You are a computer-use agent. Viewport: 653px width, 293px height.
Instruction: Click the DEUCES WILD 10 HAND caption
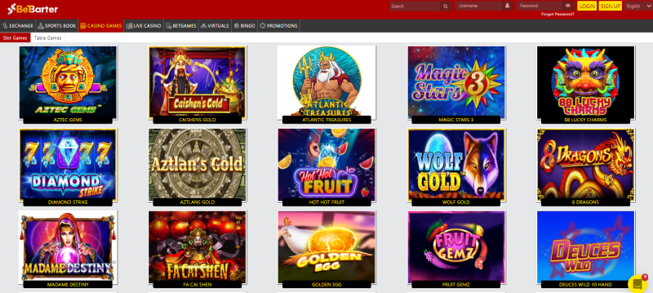pyautogui.click(x=584, y=284)
